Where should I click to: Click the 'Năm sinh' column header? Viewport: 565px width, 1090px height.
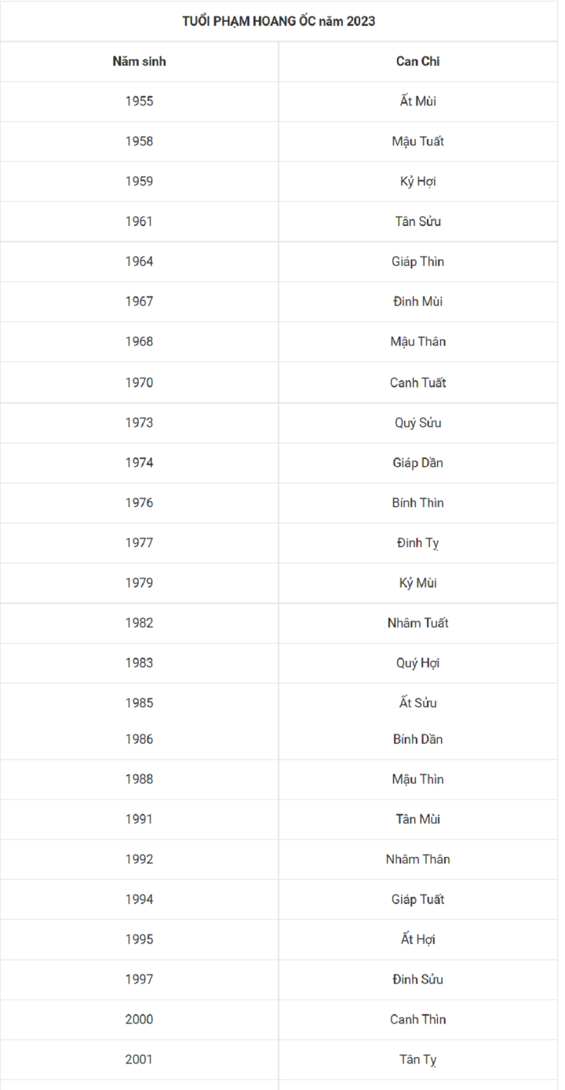coord(139,61)
